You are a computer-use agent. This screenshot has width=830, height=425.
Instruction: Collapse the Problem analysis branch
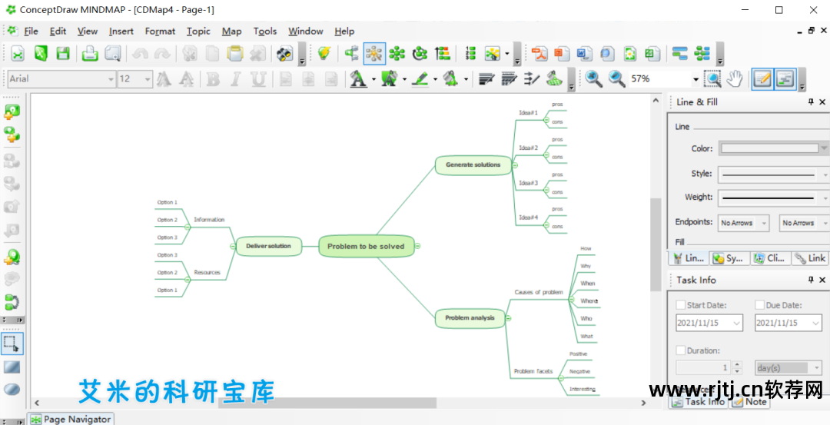(x=508, y=318)
